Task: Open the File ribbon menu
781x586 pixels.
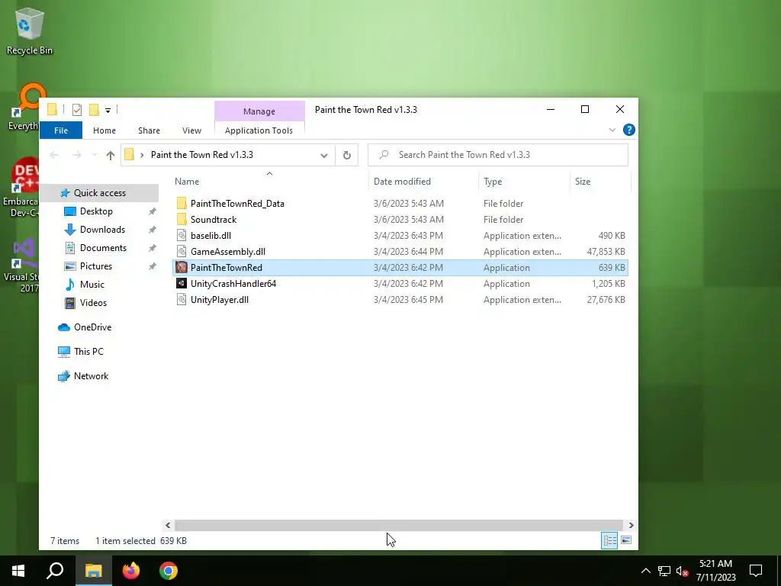Action: coord(61,130)
